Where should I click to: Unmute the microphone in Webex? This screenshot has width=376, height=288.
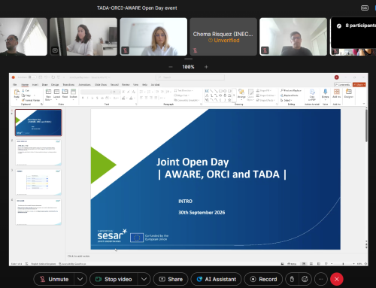[x=54, y=279]
